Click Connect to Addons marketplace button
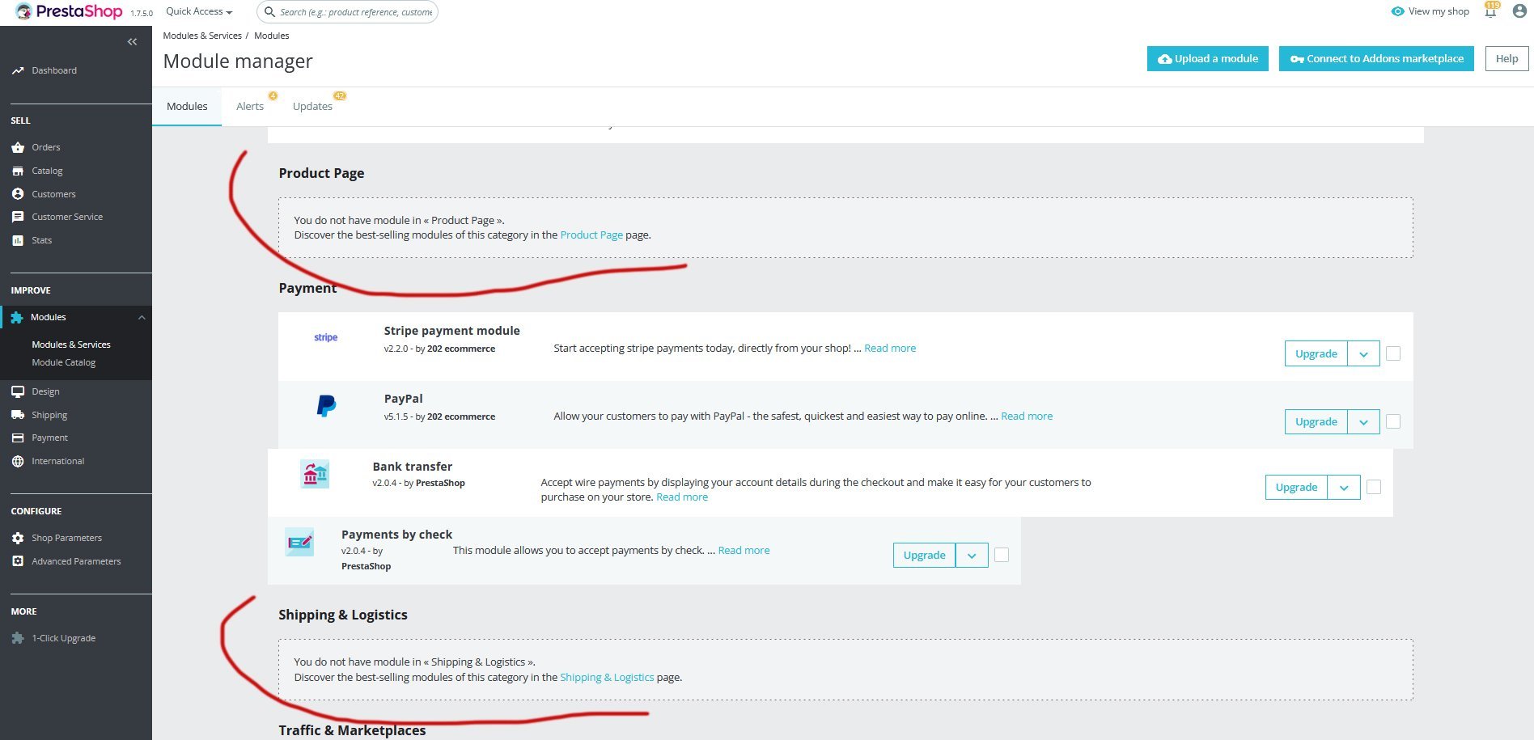Image resolution: width=1534 pixels, height=740 pixels. [1376, 58]
